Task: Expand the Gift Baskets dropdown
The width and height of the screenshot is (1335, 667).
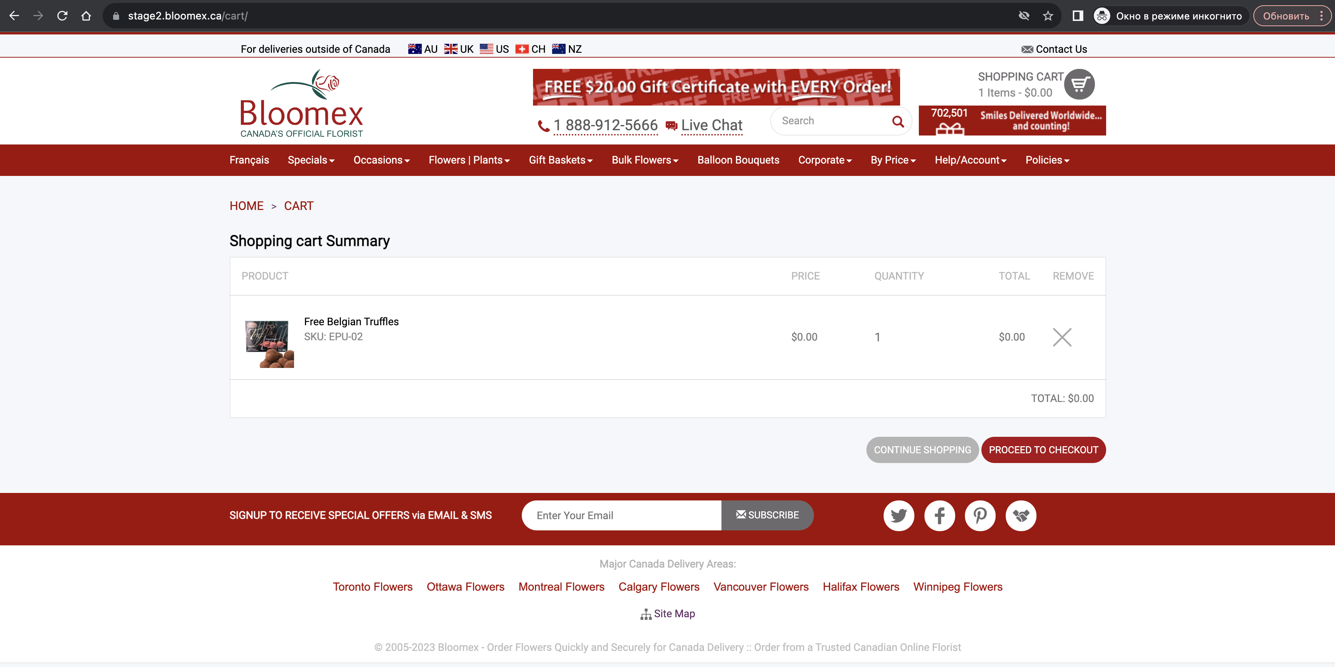Action: [560, 160]
